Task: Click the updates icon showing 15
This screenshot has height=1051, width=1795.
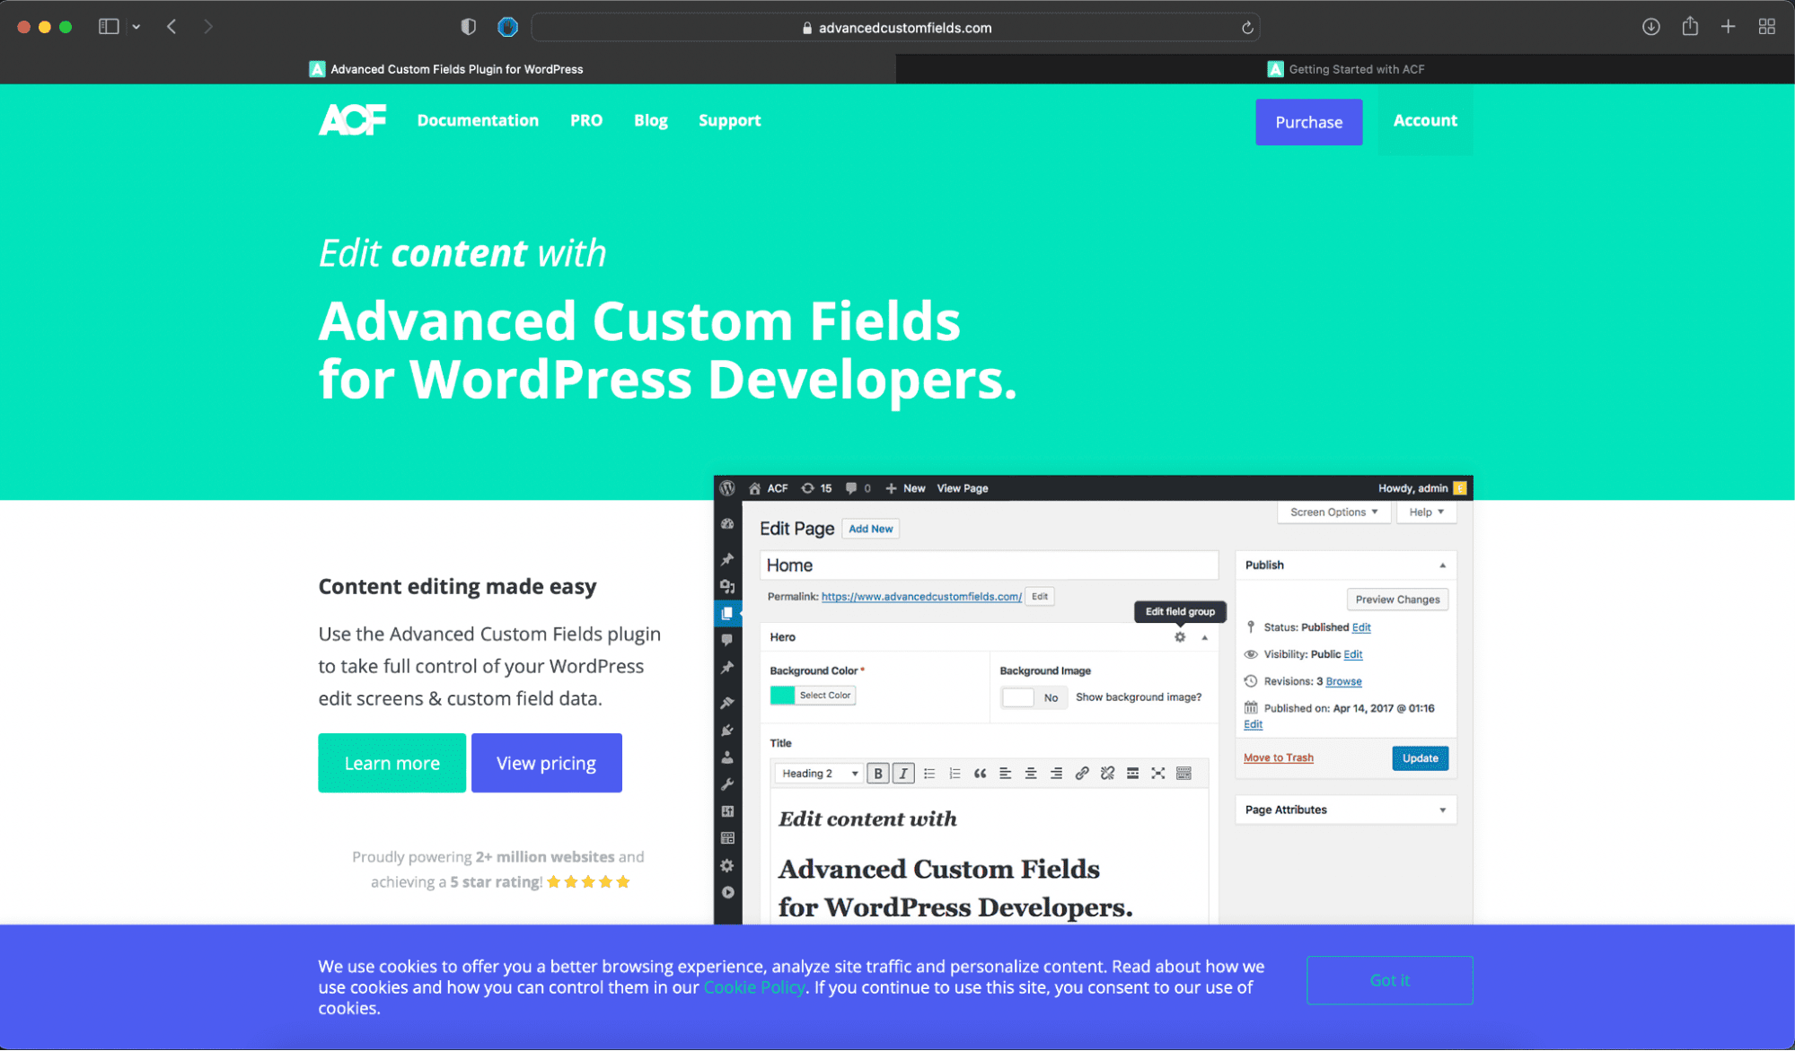Action: tap(816, 488)
